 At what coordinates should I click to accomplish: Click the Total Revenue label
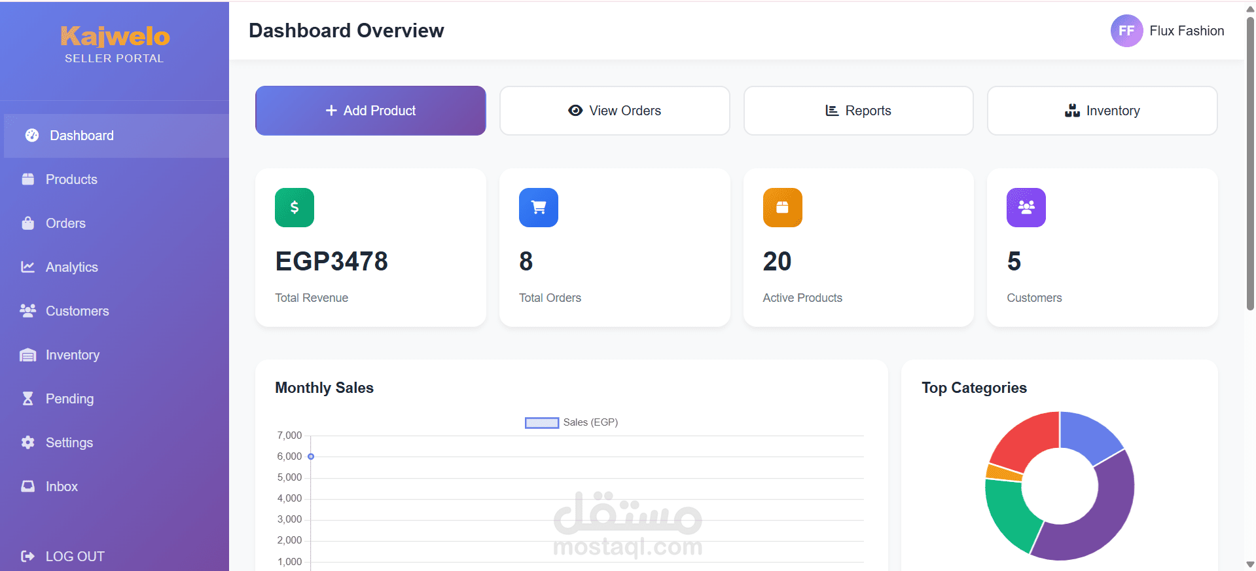click(312, 298)
